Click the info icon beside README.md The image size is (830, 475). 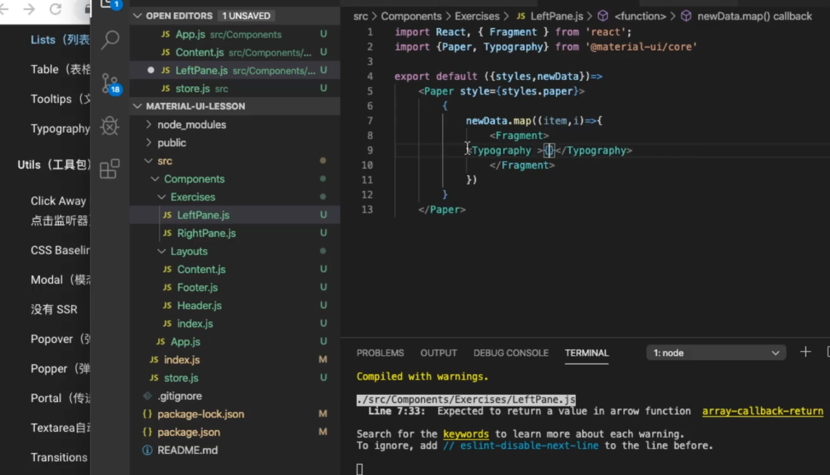tap(147, 450)
